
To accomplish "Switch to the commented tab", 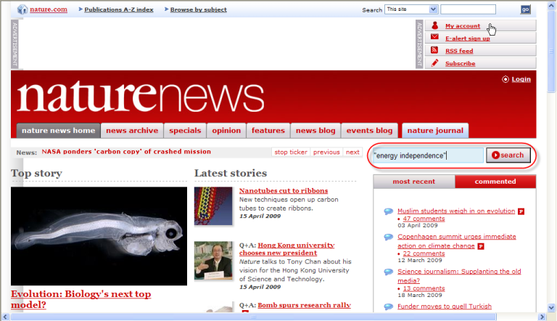I will click(495, 182).
